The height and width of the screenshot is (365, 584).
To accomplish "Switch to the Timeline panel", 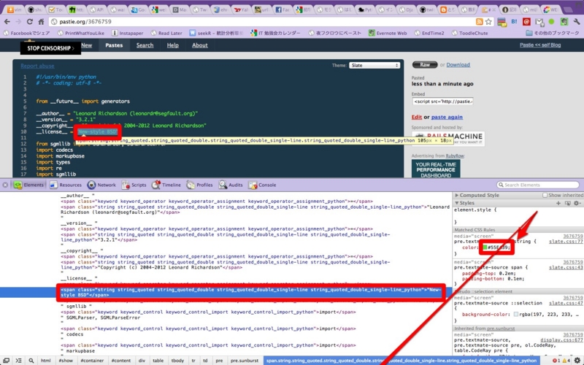I will (166, 185).
